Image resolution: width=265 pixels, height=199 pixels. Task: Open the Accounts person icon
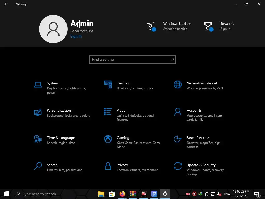[x=178, y=112]
